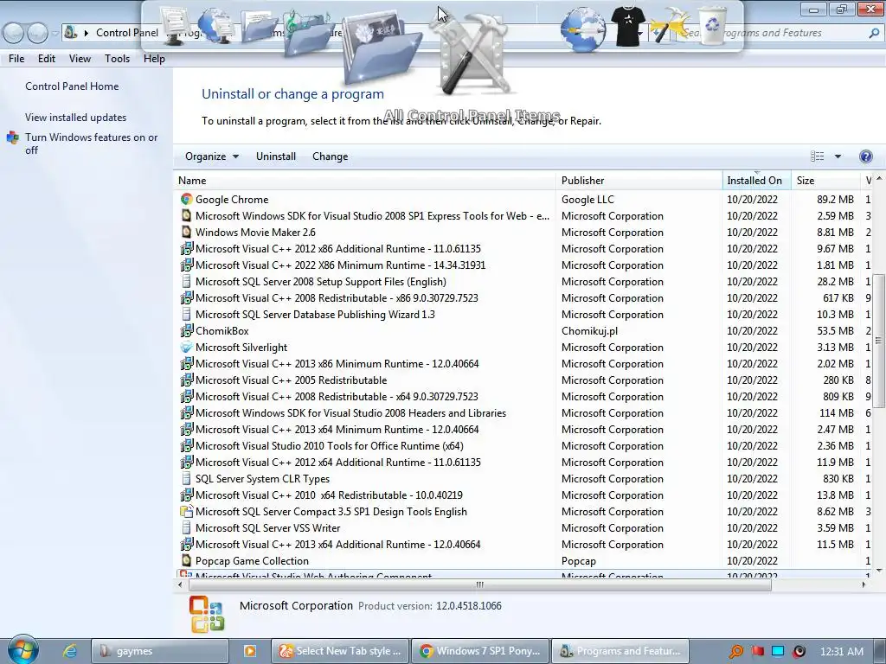Open the Edit menu
Viewport: 886px width, 664px height.
[47, 59]
